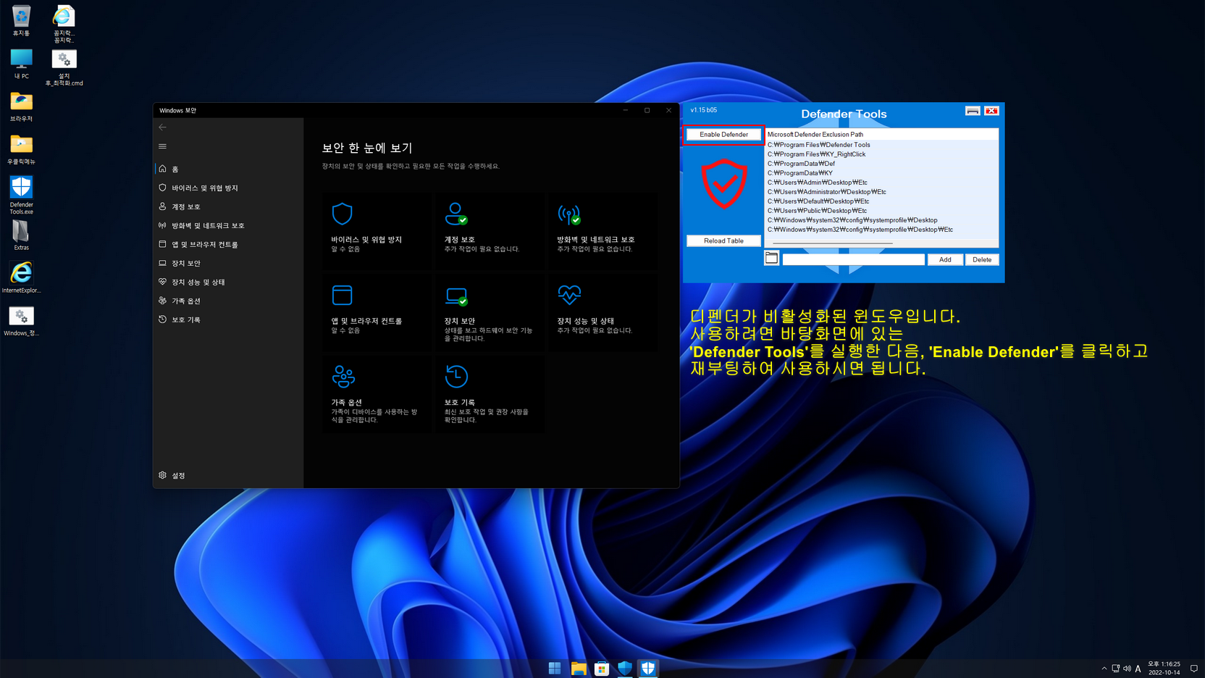Viewport: 1205px width, 678px height.
Task: Open 설정 at the bottom of the sidebar
Action: pyautogui.click(x=228, y=475)
